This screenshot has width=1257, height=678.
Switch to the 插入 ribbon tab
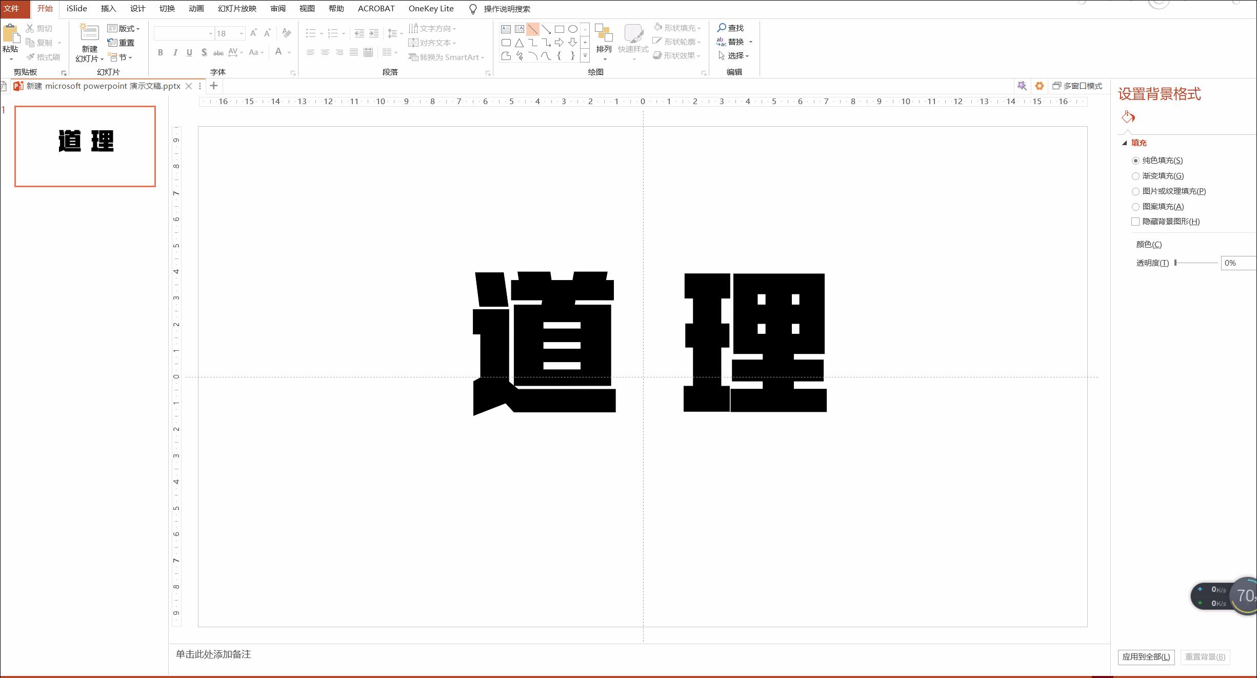tap(108, 8)
